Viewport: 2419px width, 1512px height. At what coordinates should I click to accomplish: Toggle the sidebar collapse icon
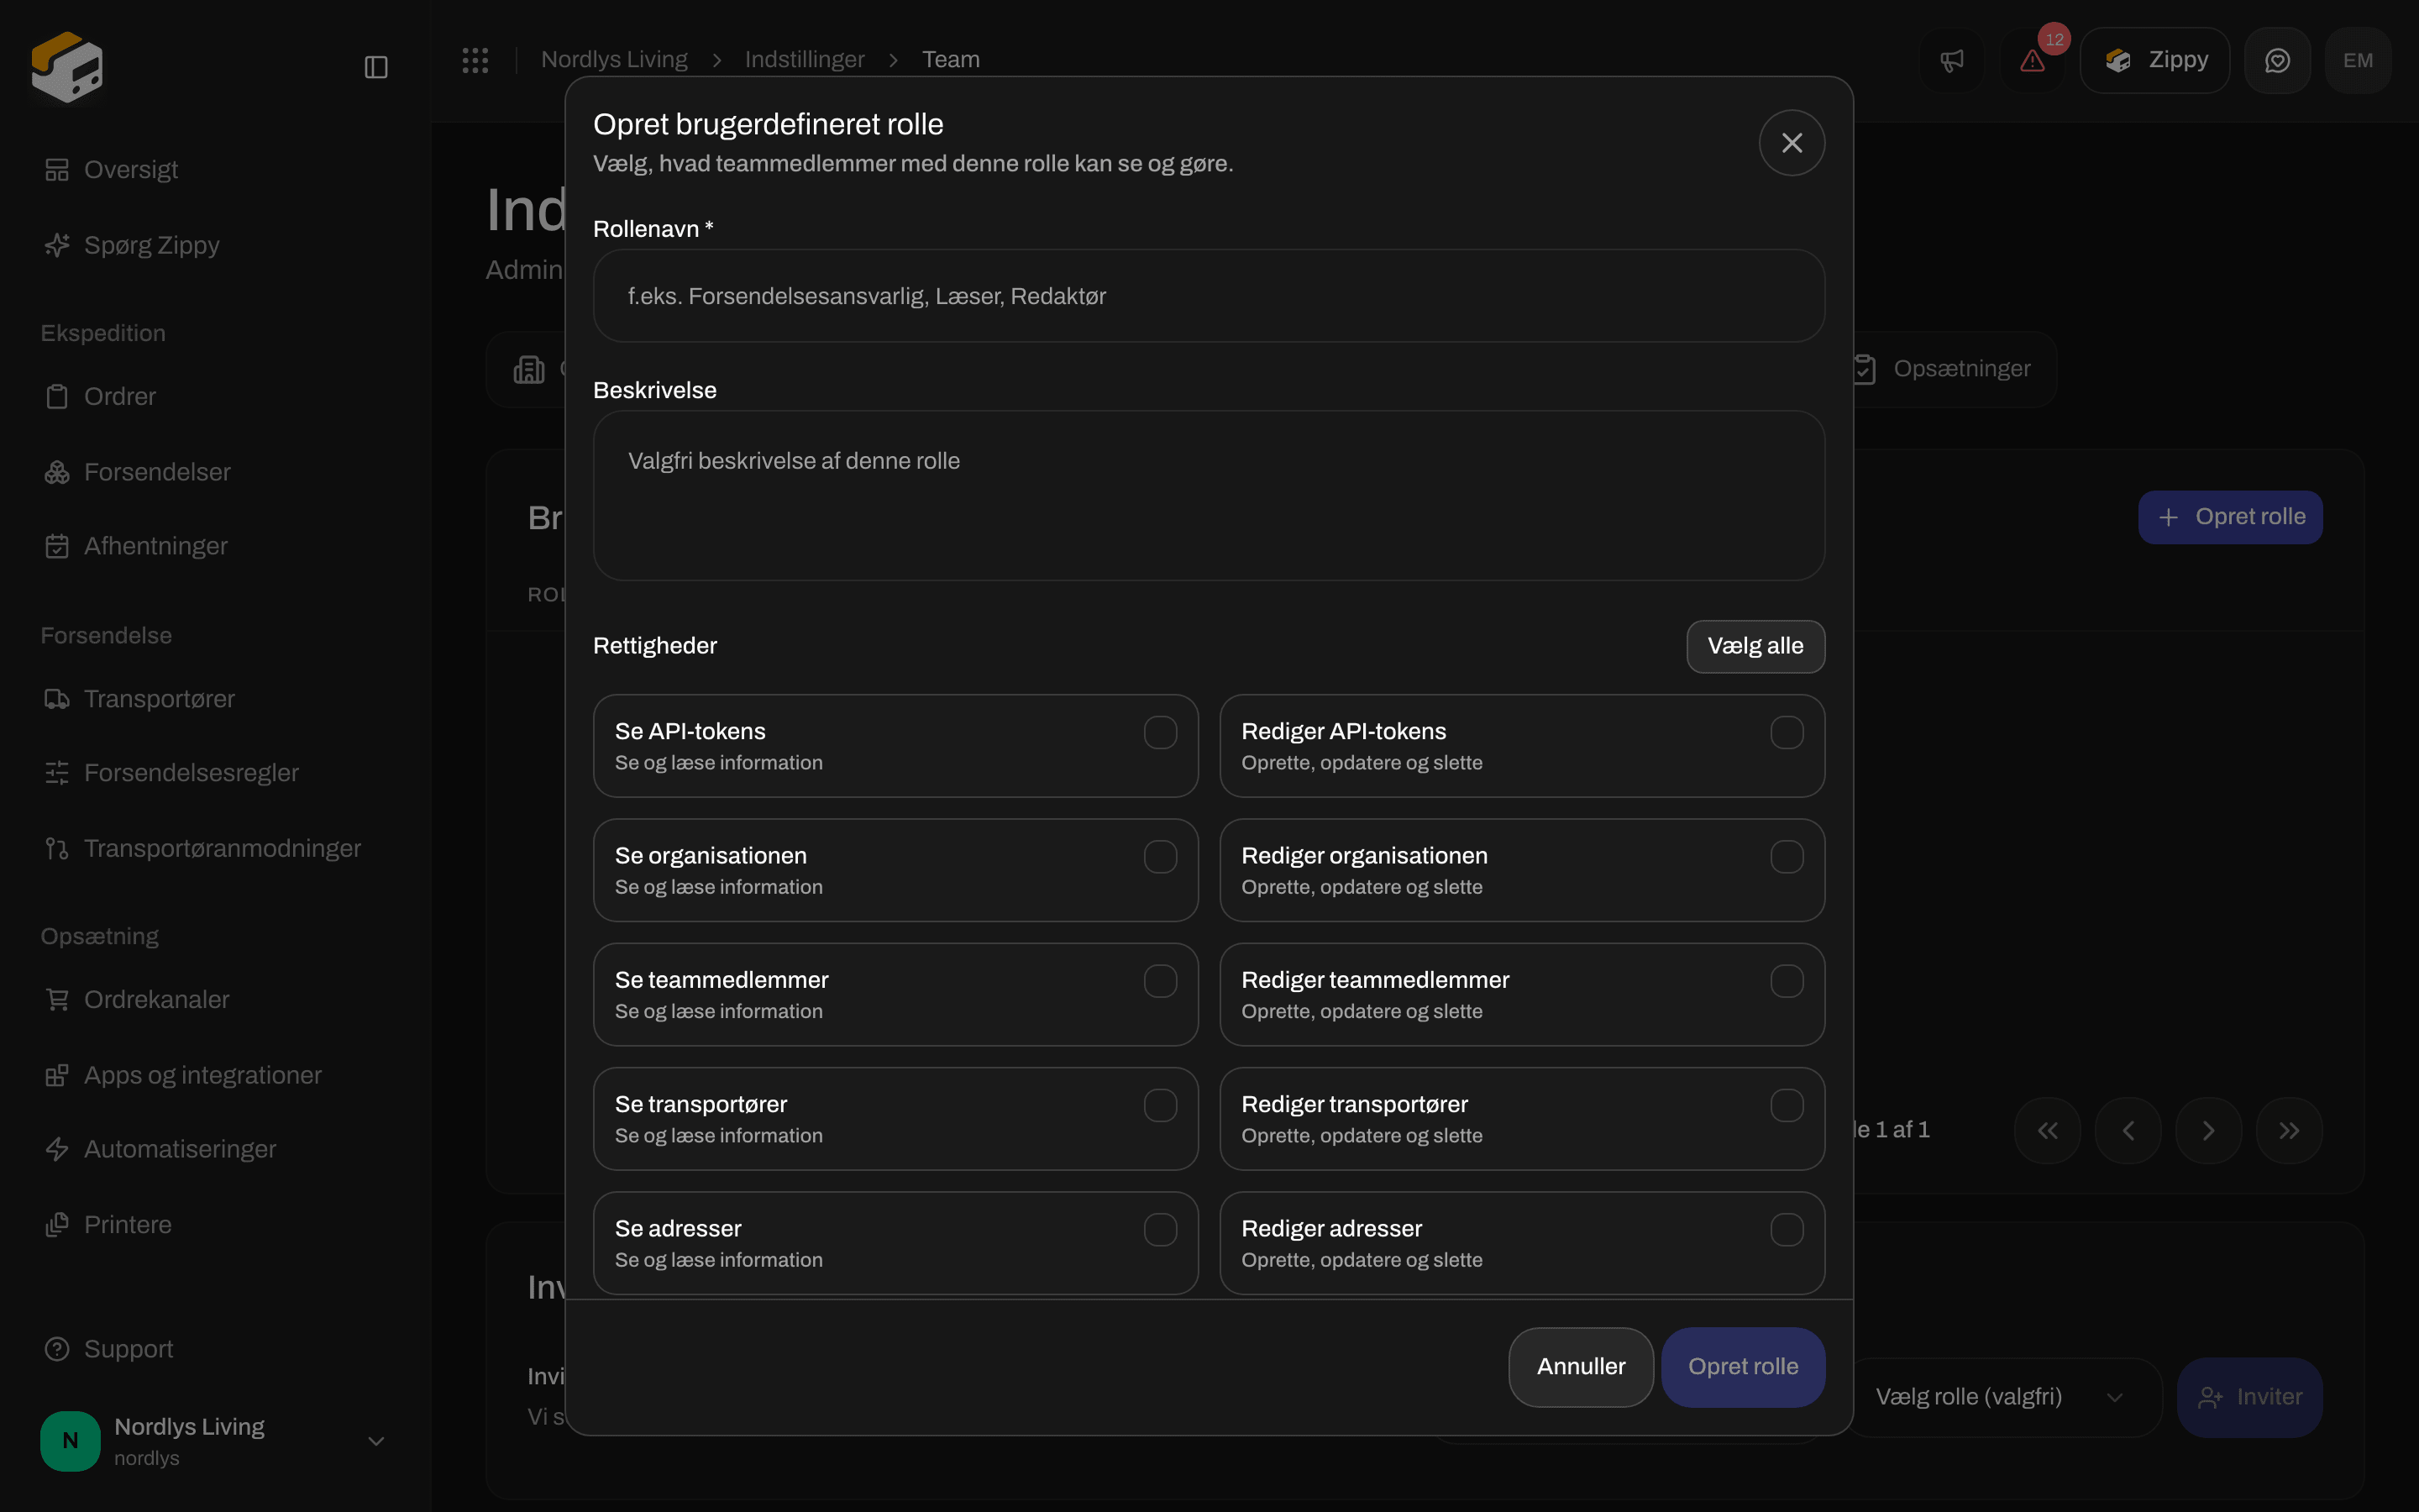[375, 67]
